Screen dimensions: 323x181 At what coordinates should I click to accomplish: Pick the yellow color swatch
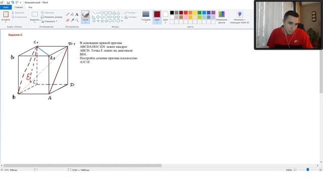pyautogui.click(x=195, y=13)
